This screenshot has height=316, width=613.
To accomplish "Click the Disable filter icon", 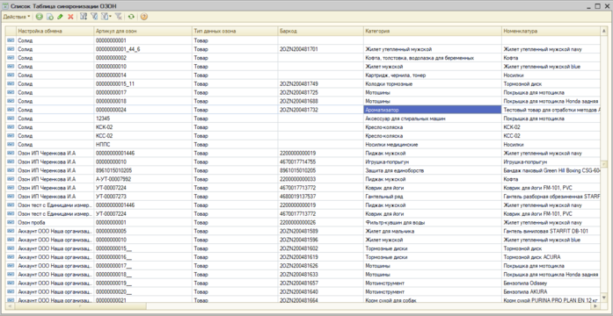I will [118, 17].
